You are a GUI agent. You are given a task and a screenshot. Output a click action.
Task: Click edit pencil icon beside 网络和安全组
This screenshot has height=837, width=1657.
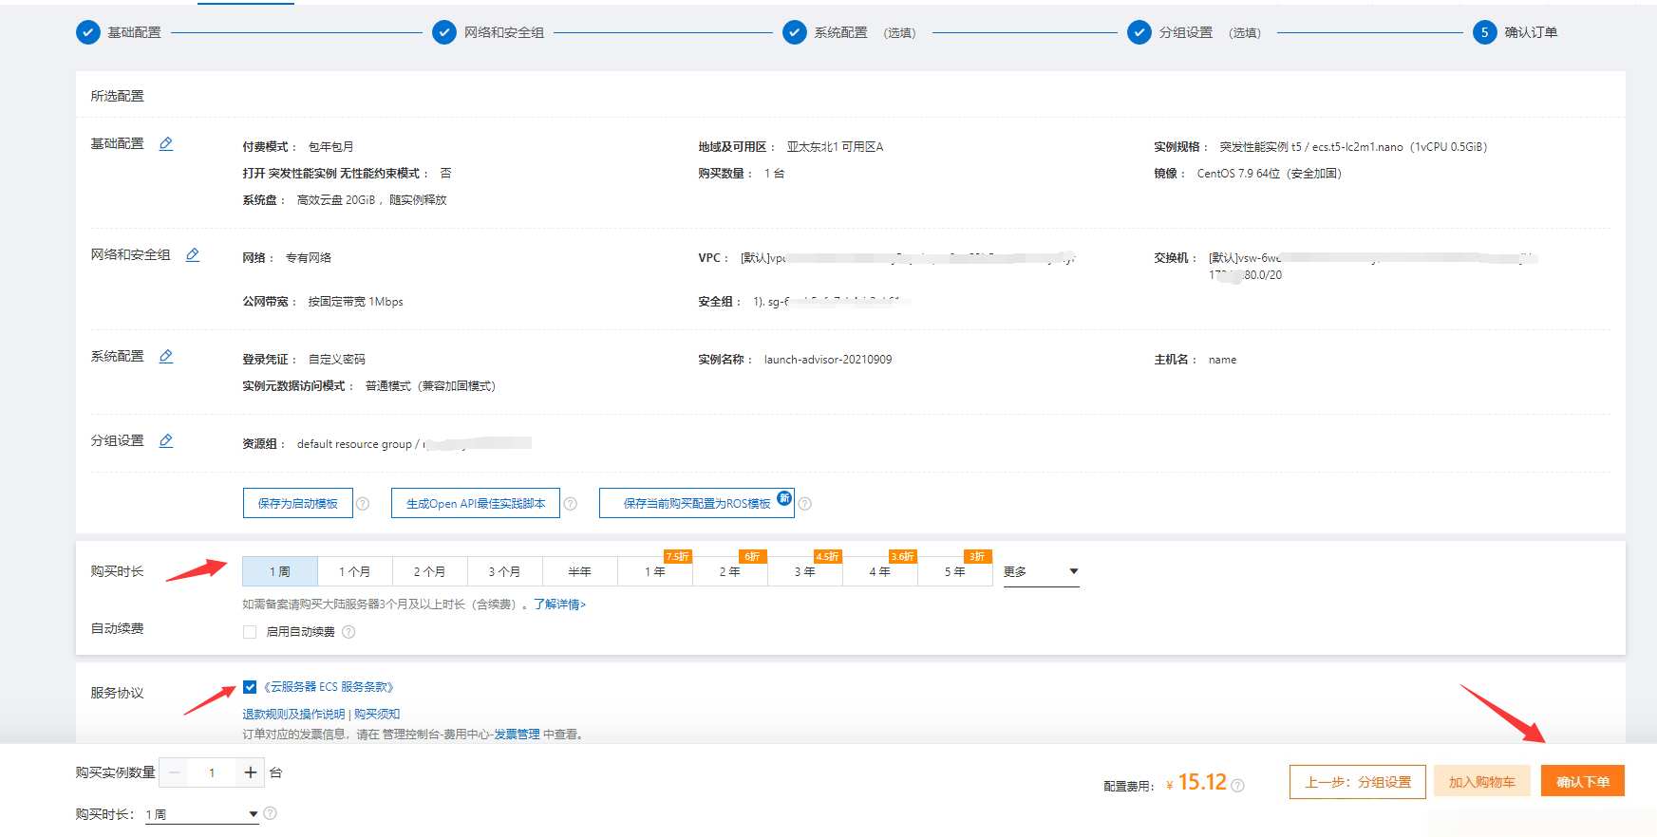click(193, 255)
